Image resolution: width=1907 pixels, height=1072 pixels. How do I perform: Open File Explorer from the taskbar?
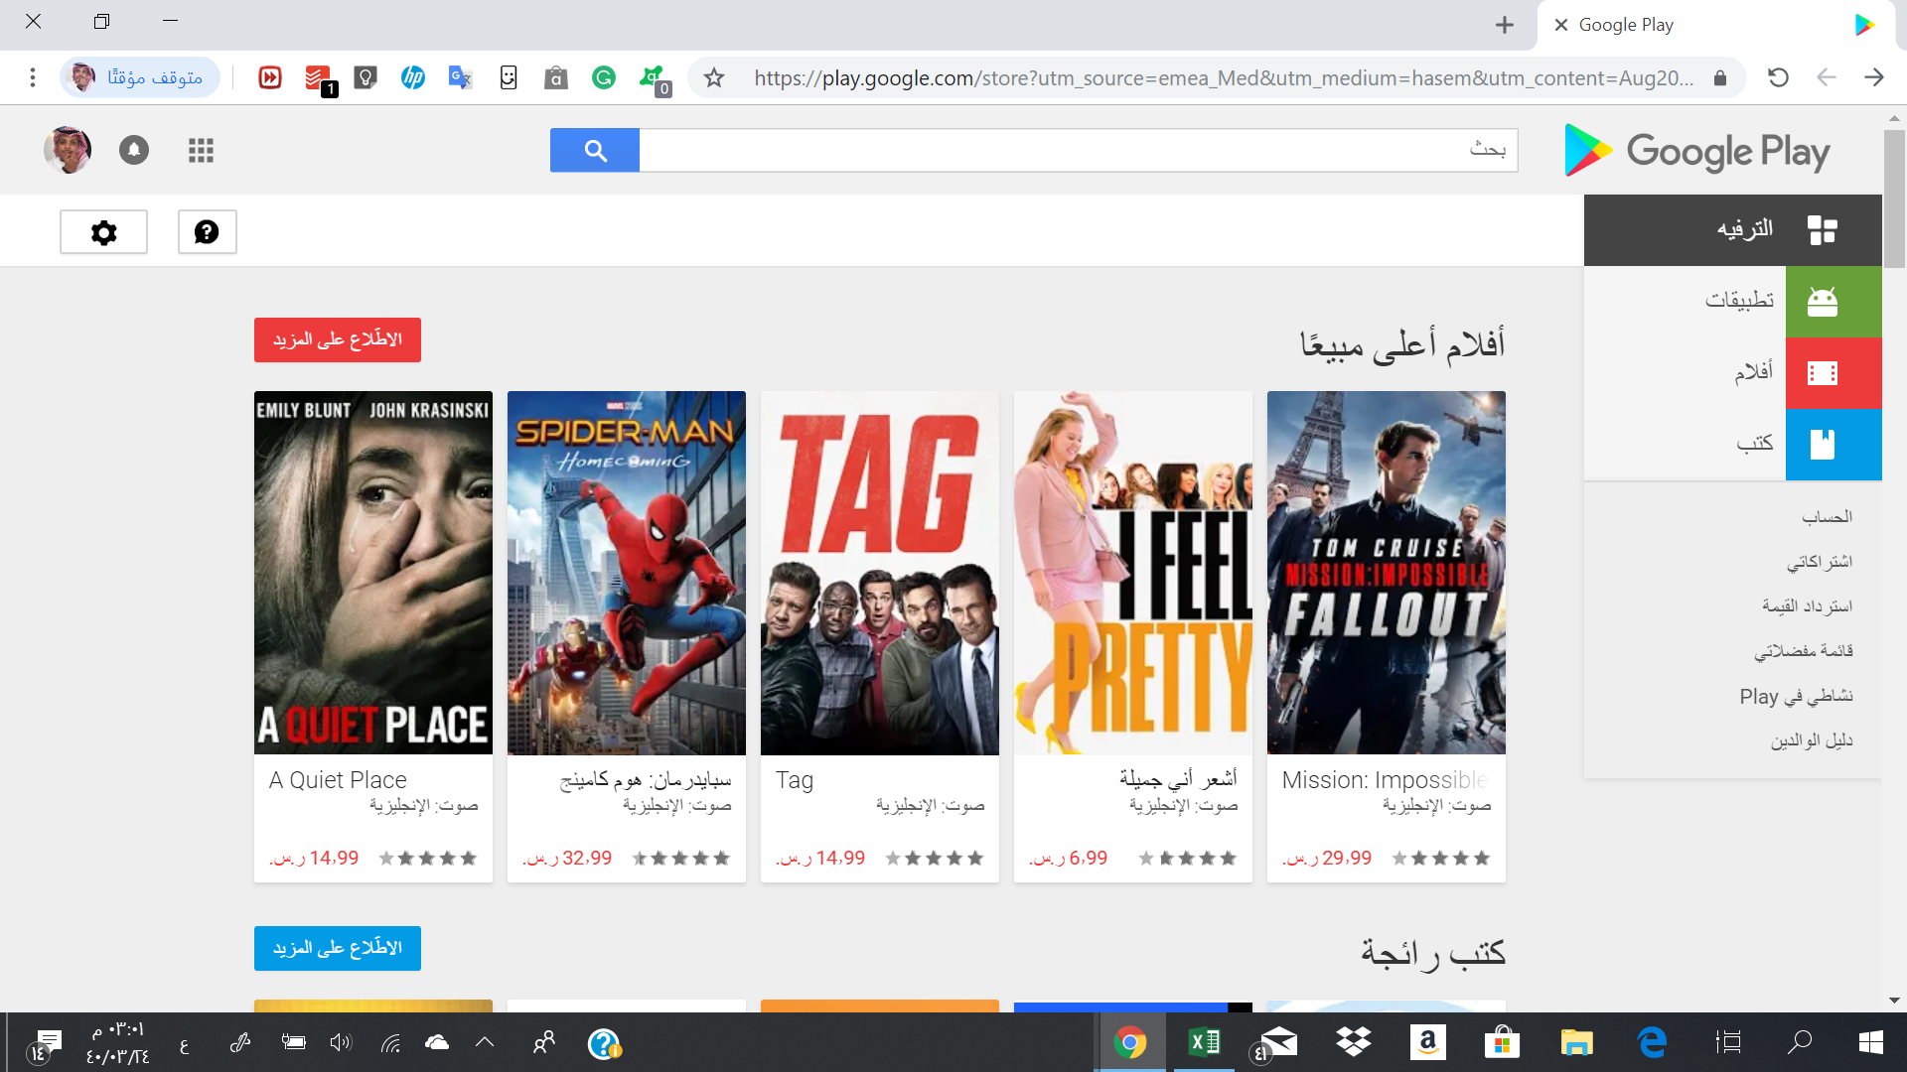(1576, 1042)
